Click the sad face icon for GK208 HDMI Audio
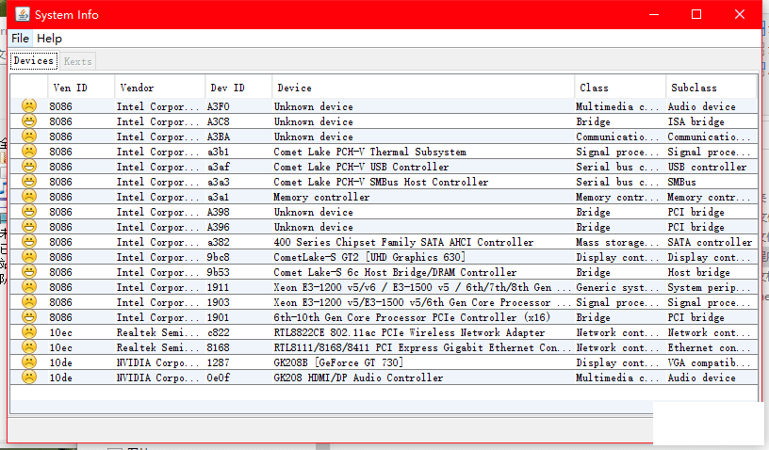The height and width of the screenshot is (450, 769). pyautogui.click(x=29, y=378)
